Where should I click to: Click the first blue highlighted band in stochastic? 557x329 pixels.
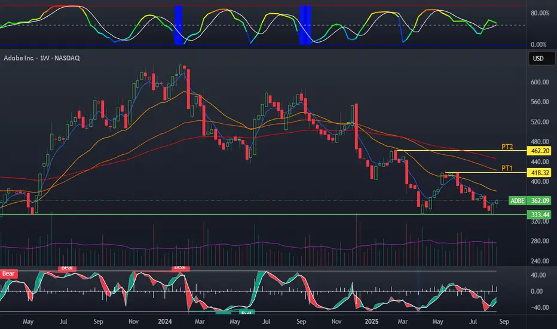(x=178, y=24)
